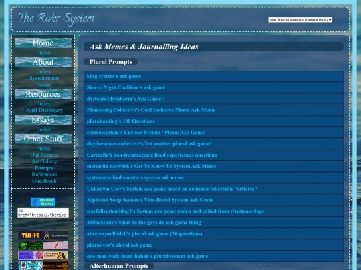Open the 'Sonas page
This screenshot has height=270, width=361.
tap(44, 85)
